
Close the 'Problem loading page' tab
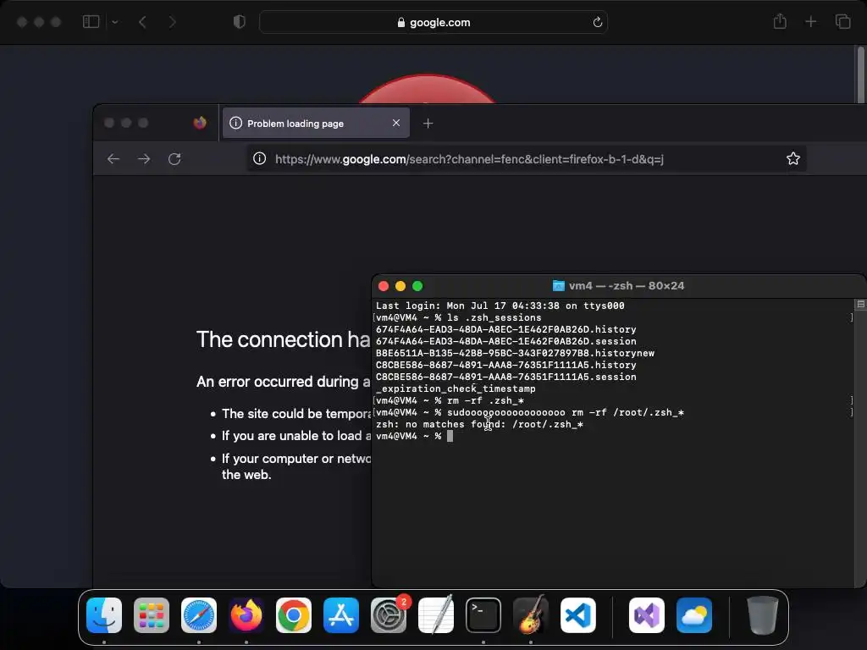point(396,123)
